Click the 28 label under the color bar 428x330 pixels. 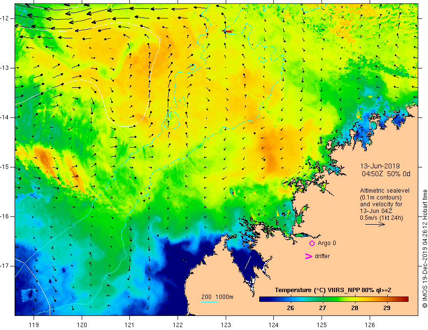(355, 308)
